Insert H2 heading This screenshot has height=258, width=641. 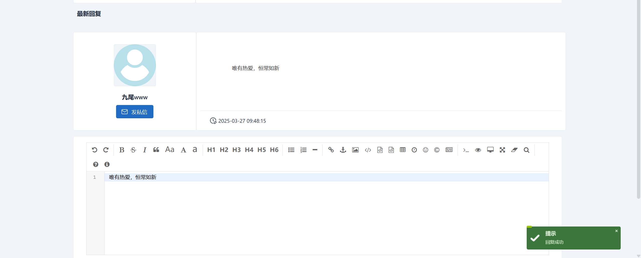click(x=224, y=150)
